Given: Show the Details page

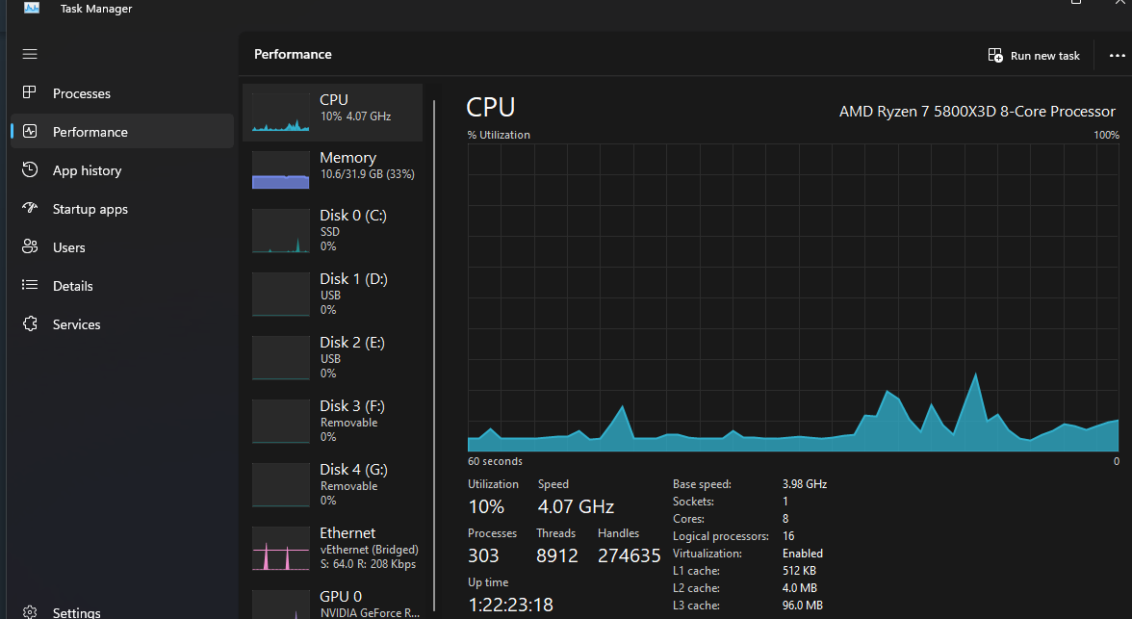Looking at the screenshot, I should (122, 285).
